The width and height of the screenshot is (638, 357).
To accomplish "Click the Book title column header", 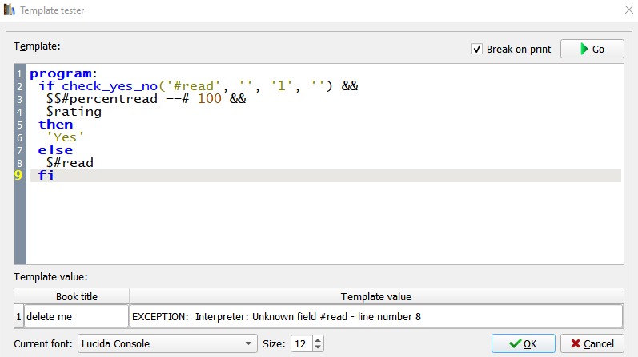I will [77, 296].
